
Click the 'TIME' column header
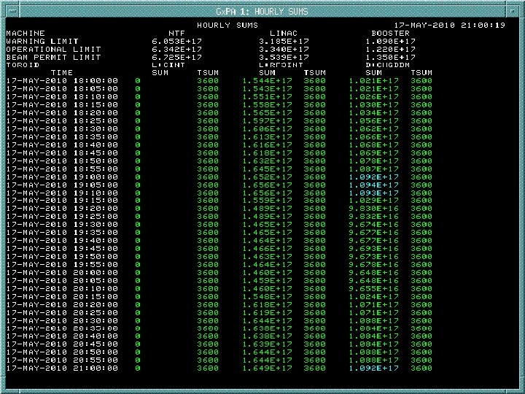62,73
